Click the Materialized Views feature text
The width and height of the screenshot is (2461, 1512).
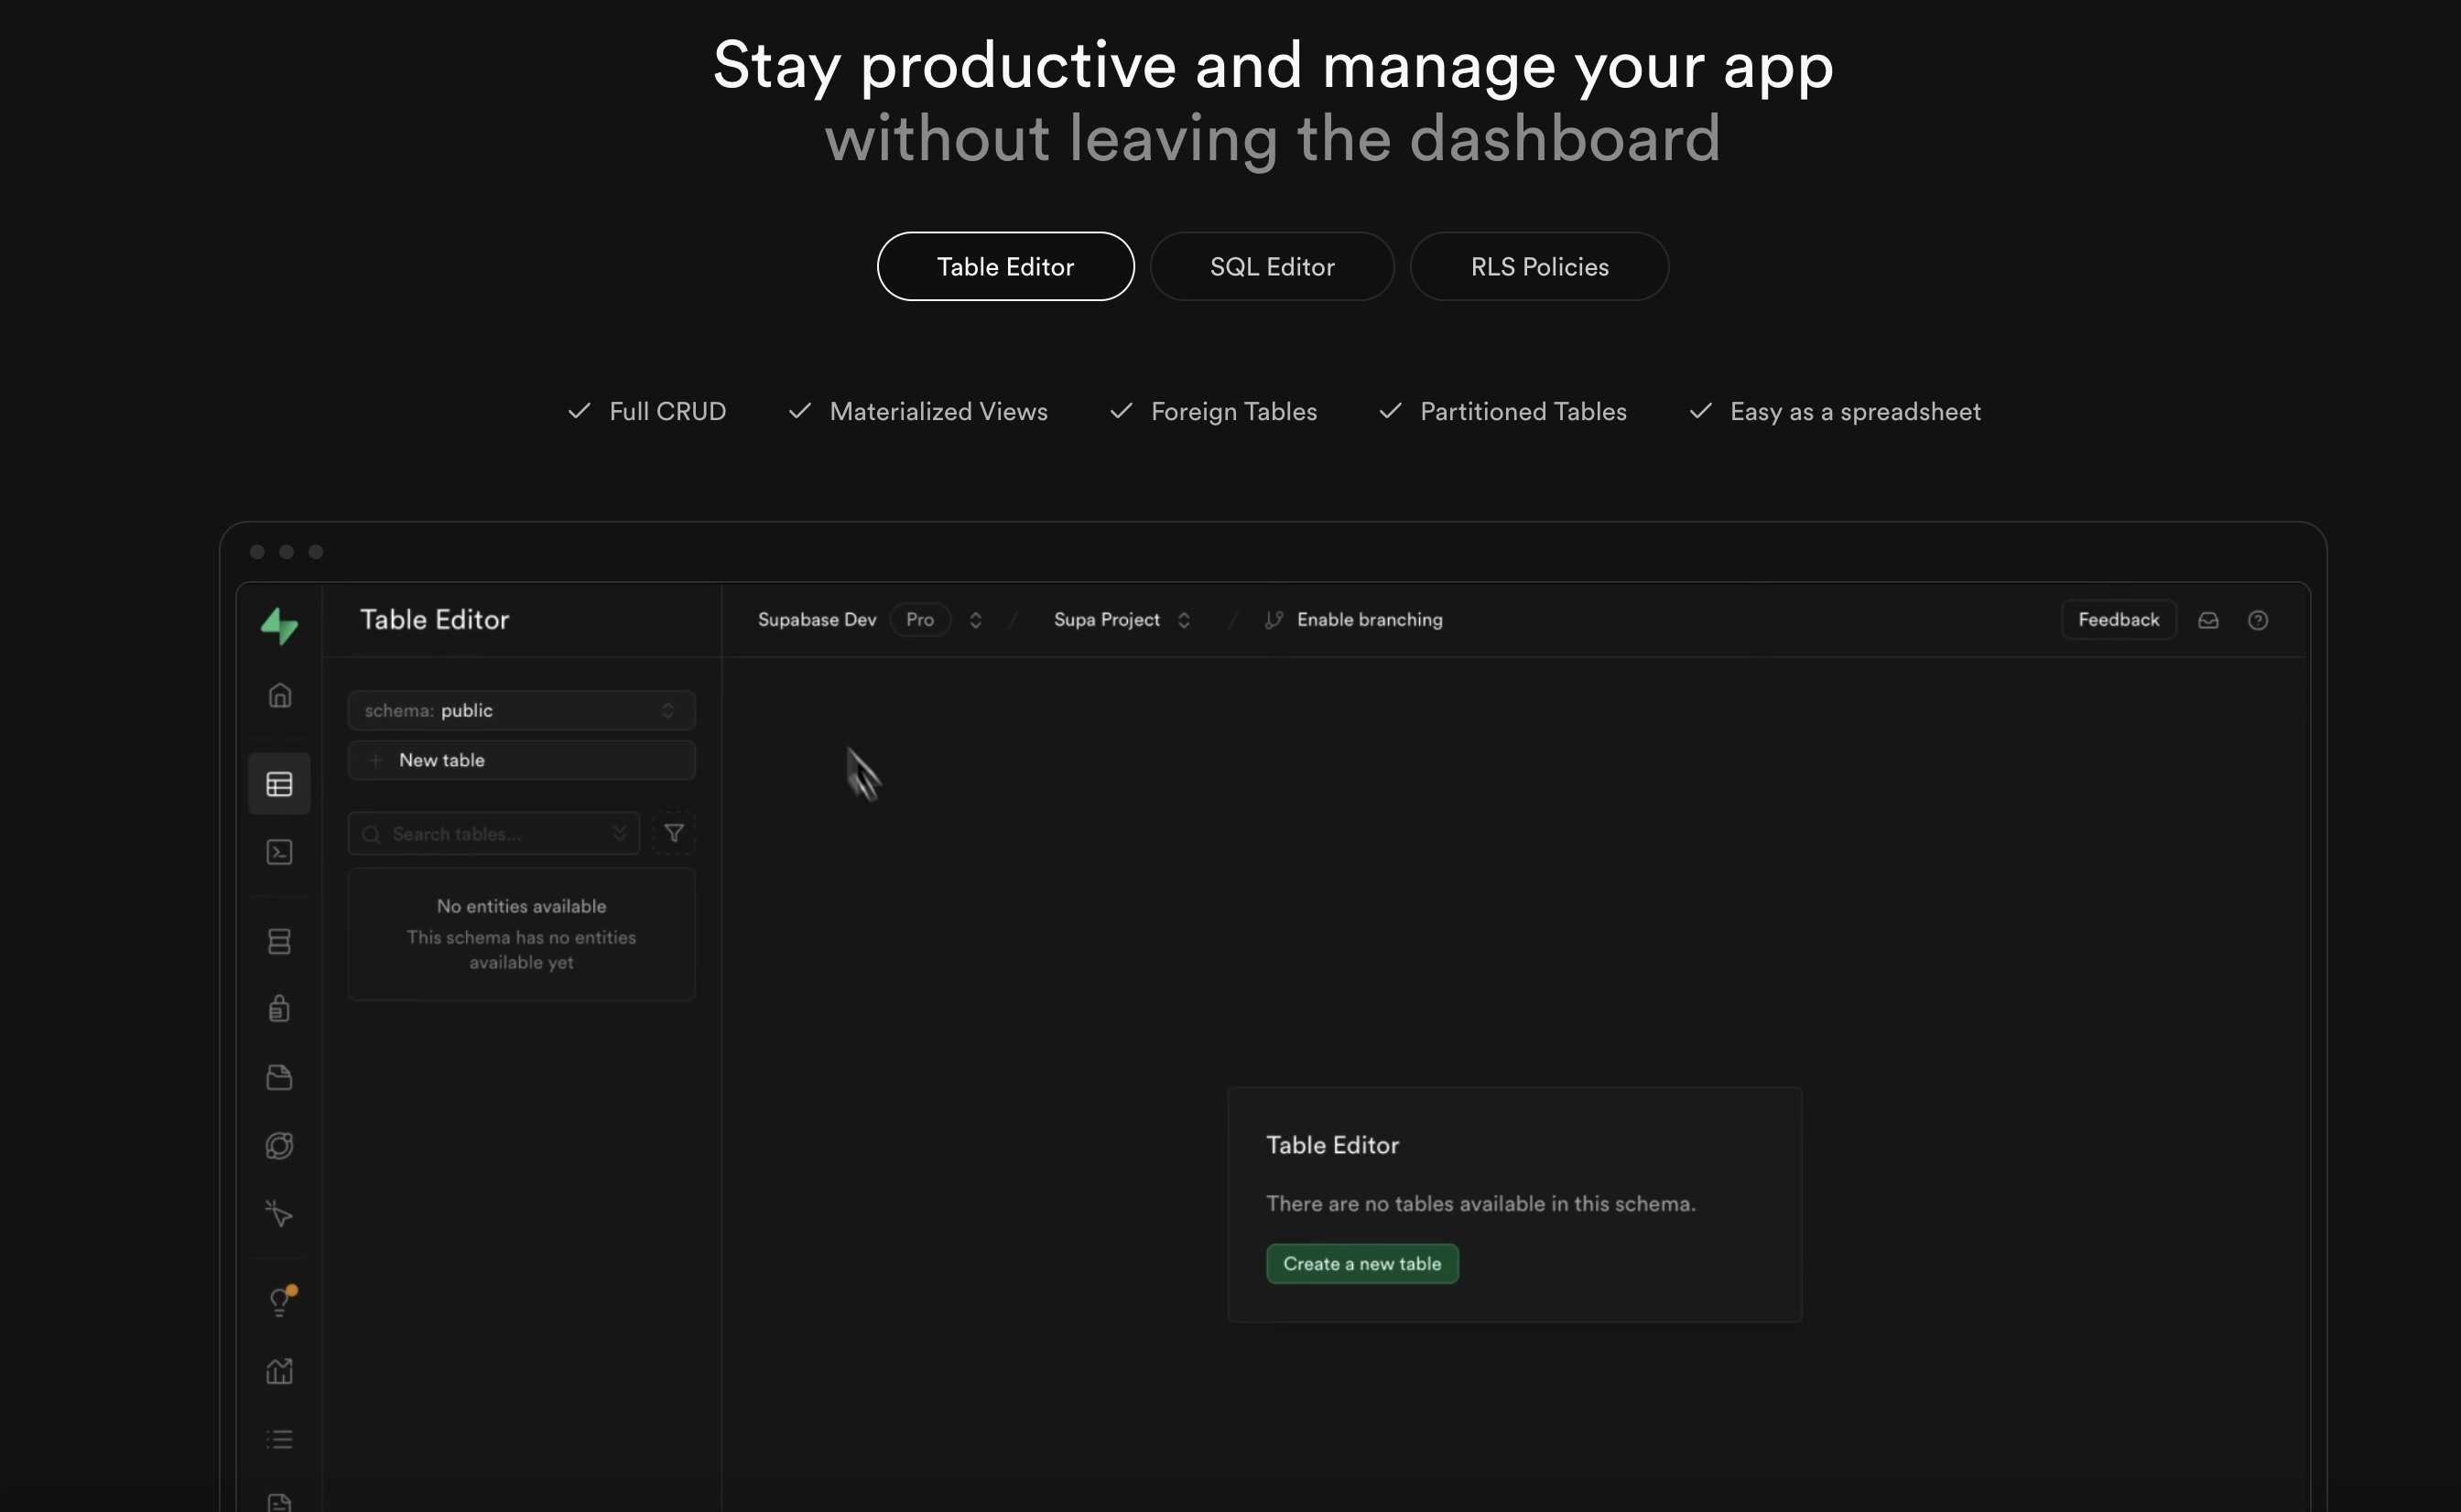[938, 412]
